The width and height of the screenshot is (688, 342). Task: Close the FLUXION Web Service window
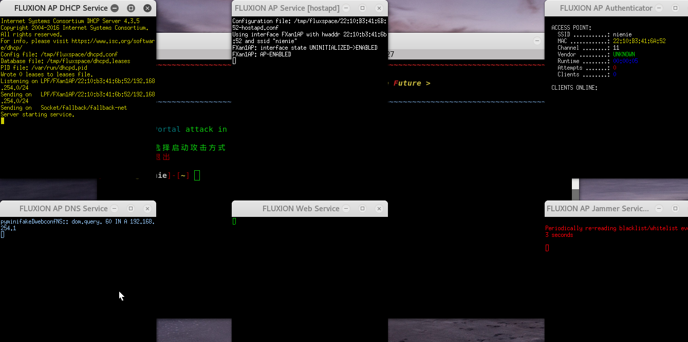379,209
